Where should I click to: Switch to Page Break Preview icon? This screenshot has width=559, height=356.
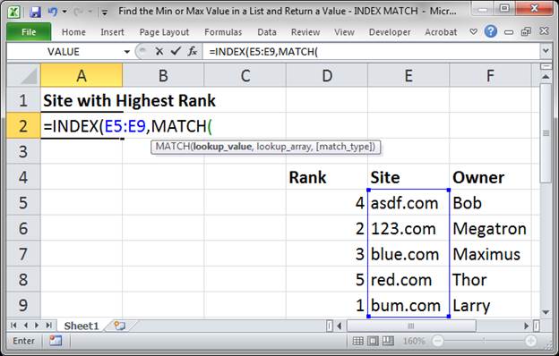tap(388, 341)
